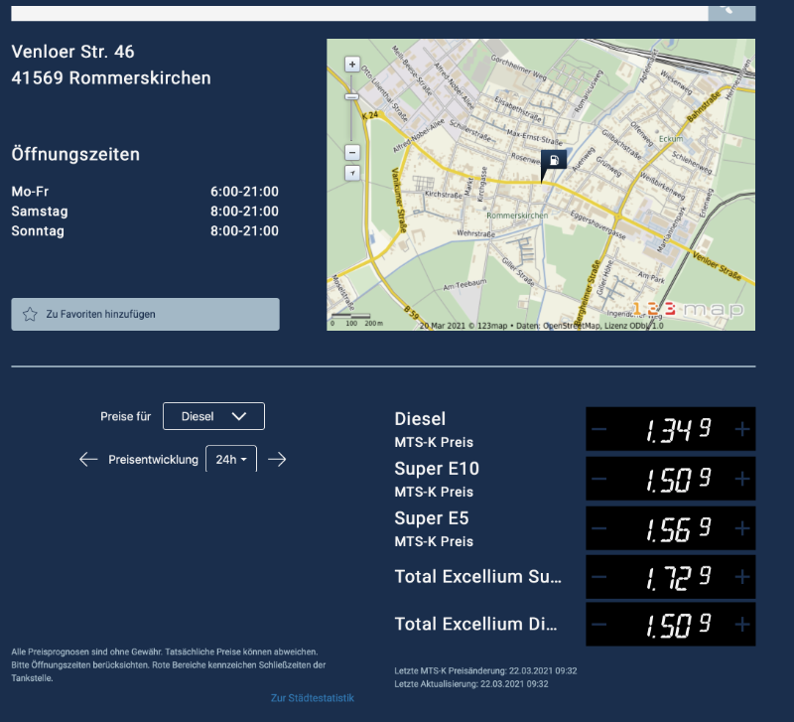Click into the search input field

357,10
